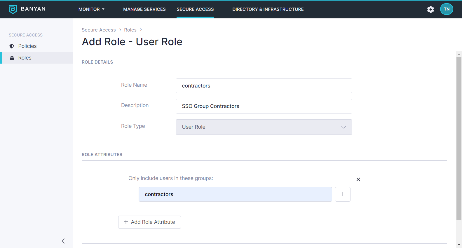
Task: Click the Policies shield icon
Action: [12, 46]
